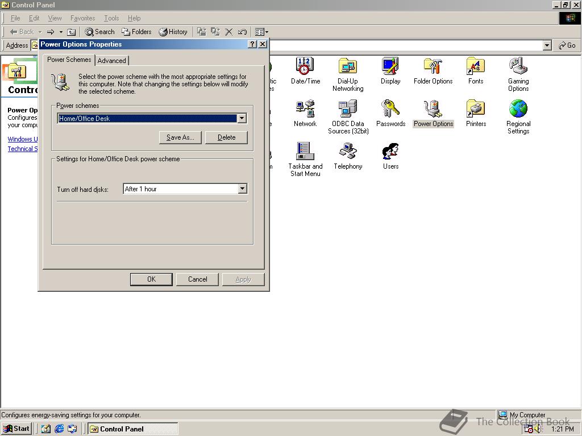Click the clock showing 1:21 PM
The image size is (582, 436).
(x=562, y=429)
